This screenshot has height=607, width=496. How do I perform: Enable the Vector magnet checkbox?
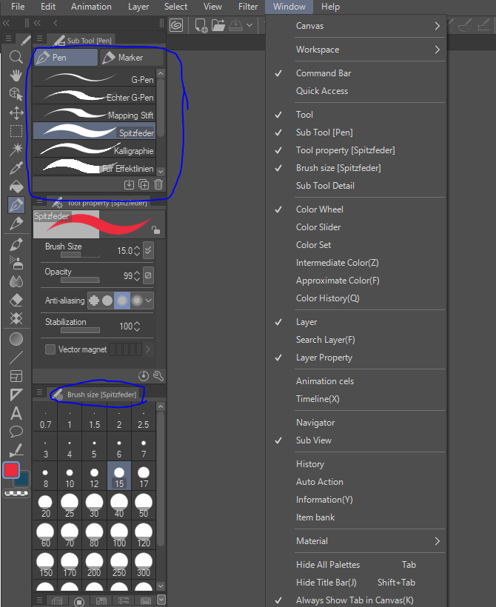[x=52, y=348]
